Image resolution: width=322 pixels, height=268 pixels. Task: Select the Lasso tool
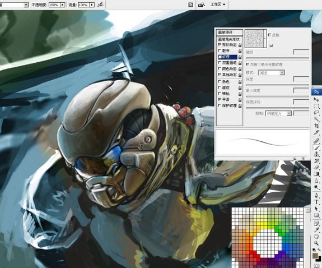[316, 113]
